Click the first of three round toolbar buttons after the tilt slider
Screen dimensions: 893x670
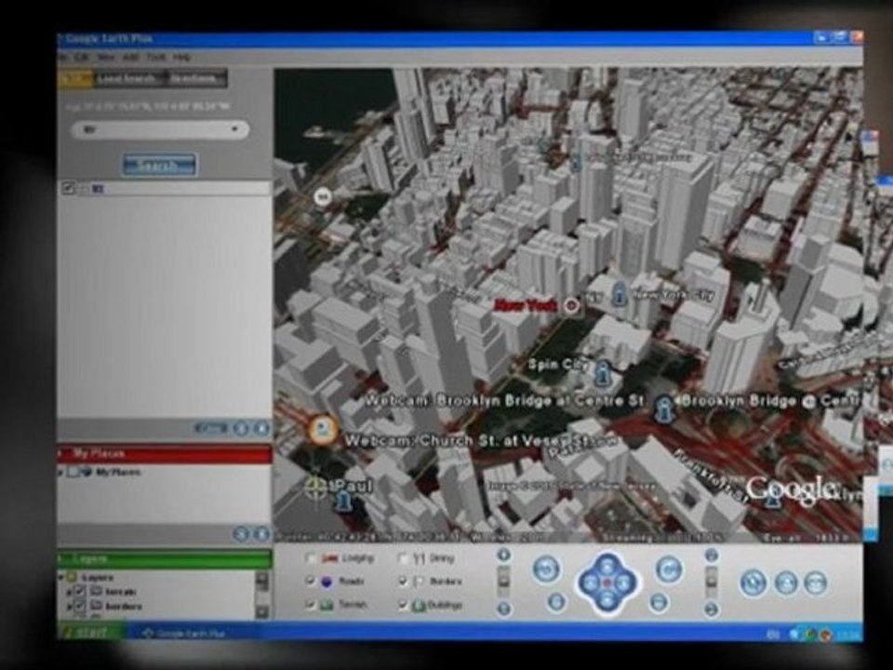[753, 583]
